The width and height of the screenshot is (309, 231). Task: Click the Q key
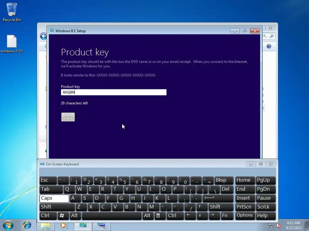(69, 189)
